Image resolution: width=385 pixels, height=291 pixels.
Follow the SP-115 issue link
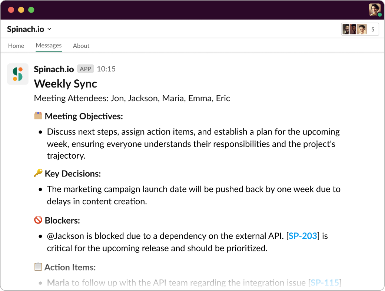pyautogui.click(x=325, y=283)
